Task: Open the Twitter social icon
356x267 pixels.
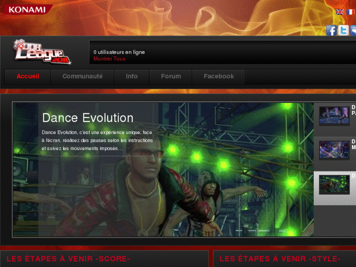Action: pyautogui.click(x=343, y=30)
